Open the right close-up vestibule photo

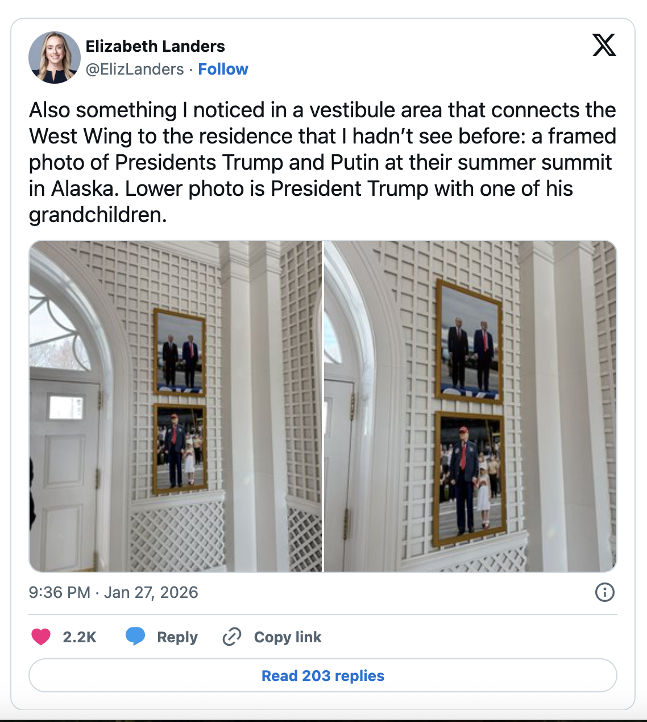point(470,406)
